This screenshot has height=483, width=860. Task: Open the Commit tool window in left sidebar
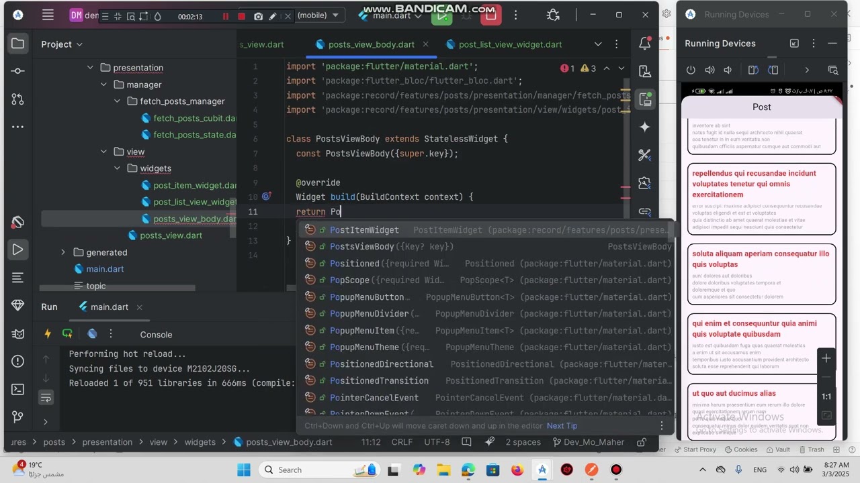tap(18, 71)
